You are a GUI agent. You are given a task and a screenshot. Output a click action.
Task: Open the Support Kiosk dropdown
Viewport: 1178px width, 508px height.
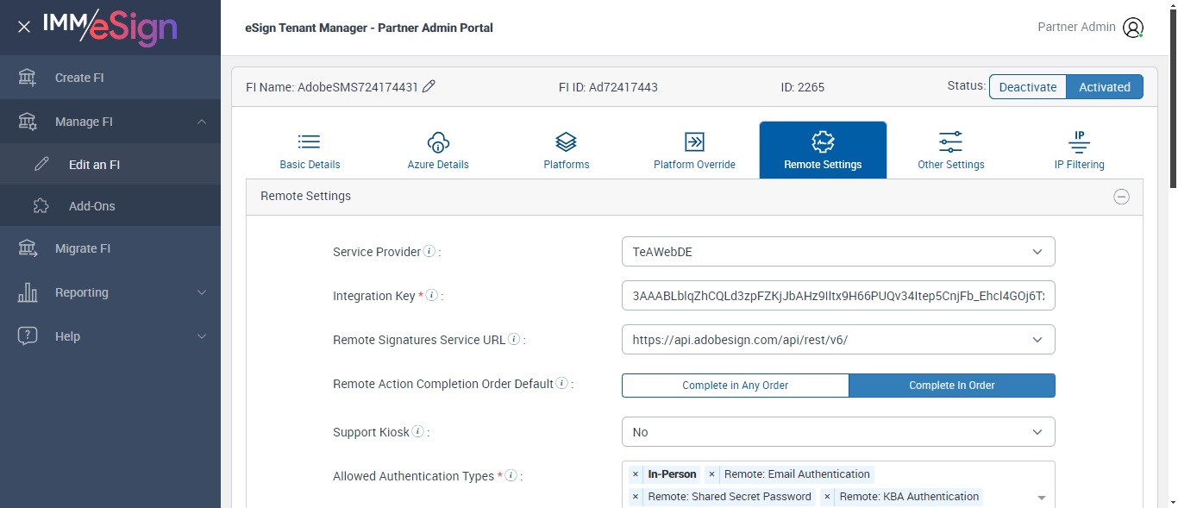(837, 432)
